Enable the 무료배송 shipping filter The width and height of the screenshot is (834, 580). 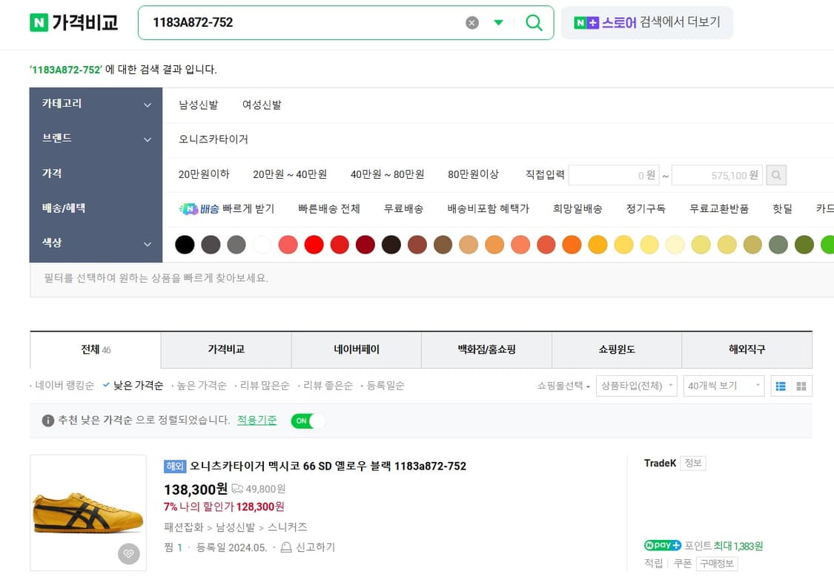coord(403,208)
